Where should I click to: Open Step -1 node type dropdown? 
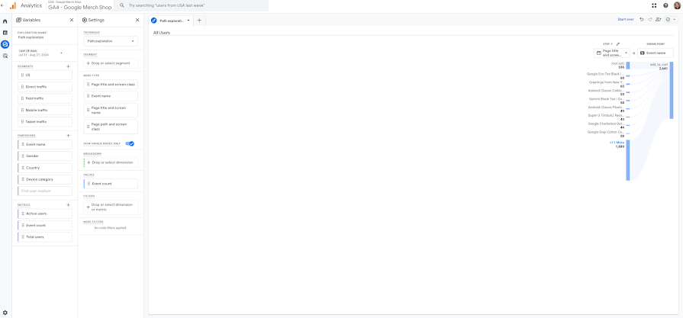(x=612, y=53)
